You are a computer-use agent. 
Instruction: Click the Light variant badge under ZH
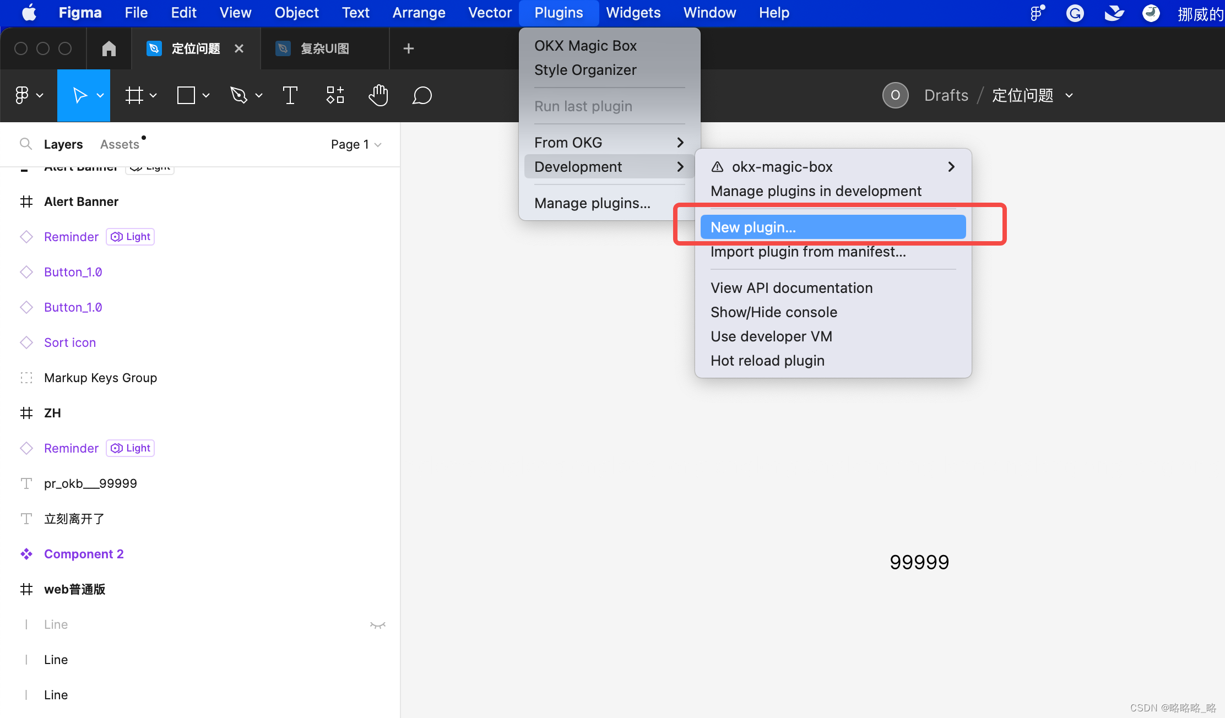tap(131, 448)
